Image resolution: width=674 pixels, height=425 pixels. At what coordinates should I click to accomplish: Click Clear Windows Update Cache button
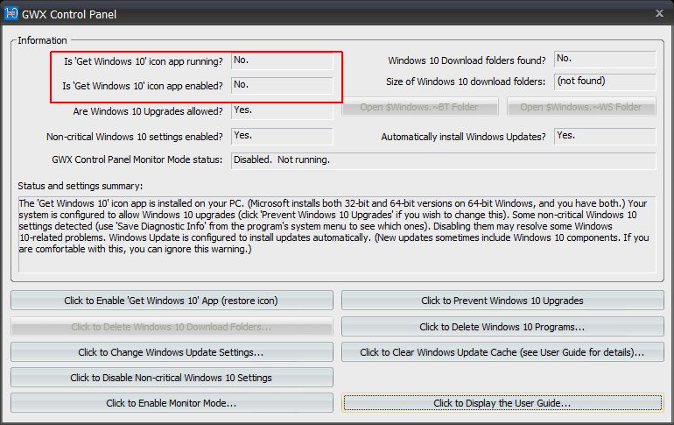point(502,352)
